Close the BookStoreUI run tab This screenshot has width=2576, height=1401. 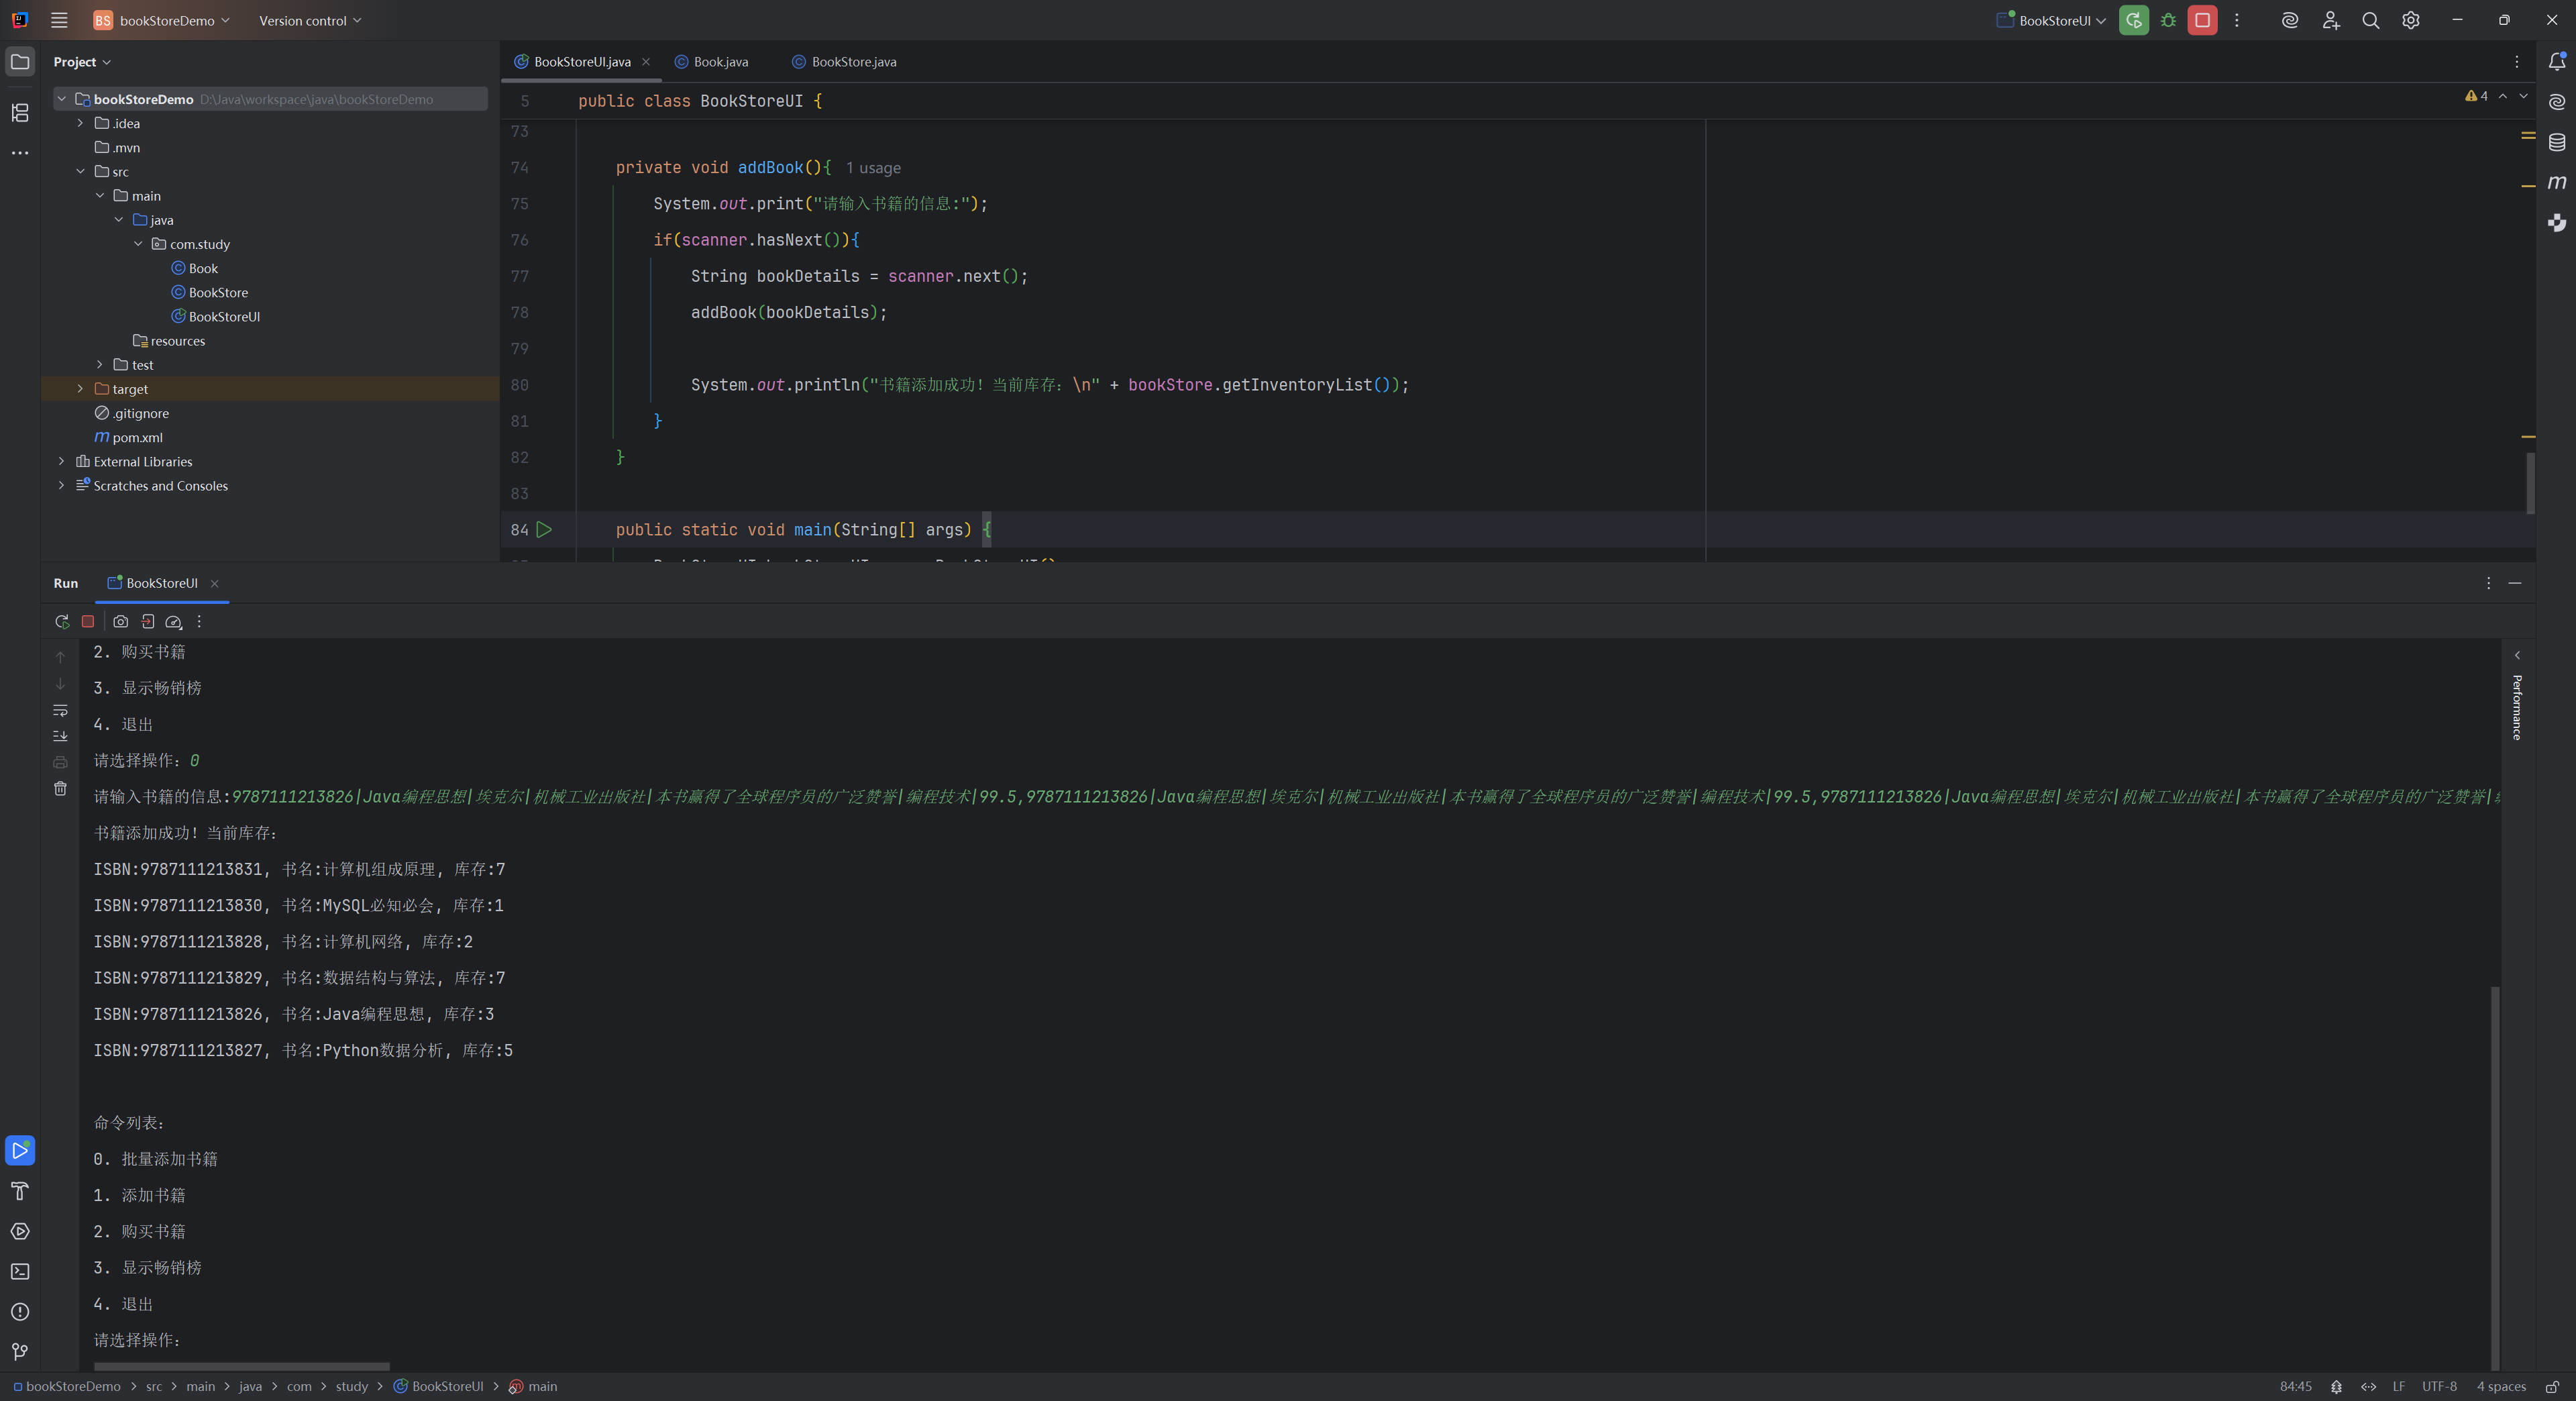[214, 583]
